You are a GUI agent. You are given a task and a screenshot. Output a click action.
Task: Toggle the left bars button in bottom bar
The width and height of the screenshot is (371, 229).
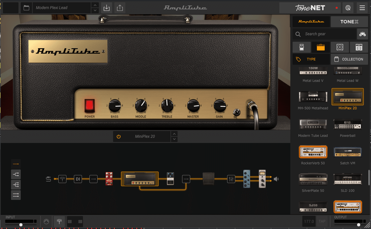pyautogui.click(x=70, y=222)
